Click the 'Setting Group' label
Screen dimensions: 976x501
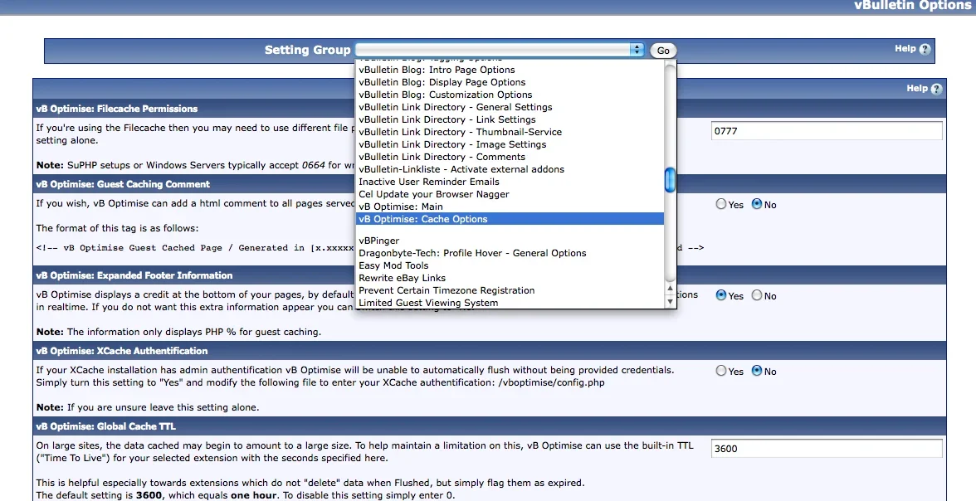click(x=307, y=50)
